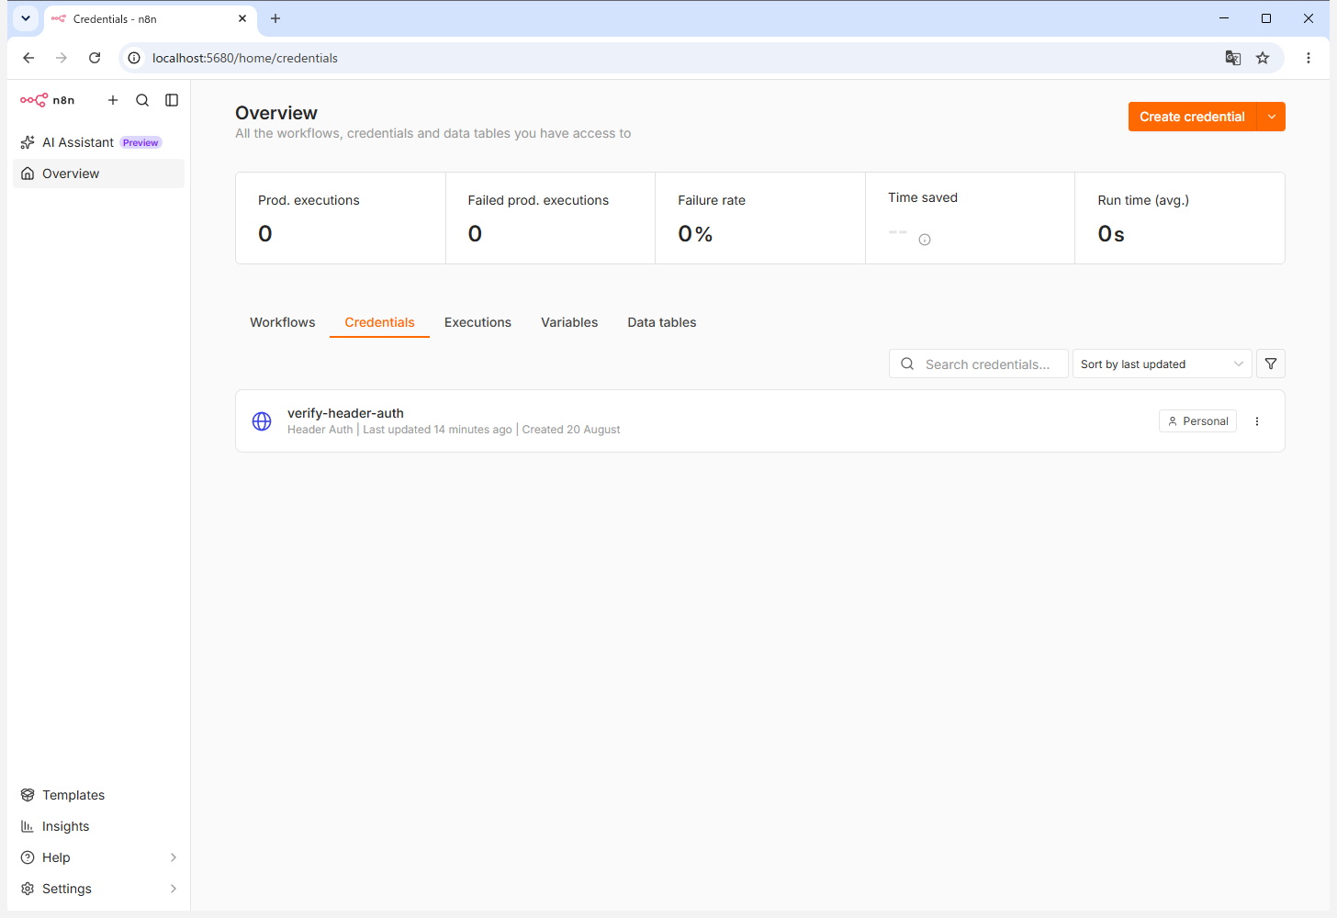Open the Variables tab
The height and width of the screenshot is (918, 1337).
[569, 322]
